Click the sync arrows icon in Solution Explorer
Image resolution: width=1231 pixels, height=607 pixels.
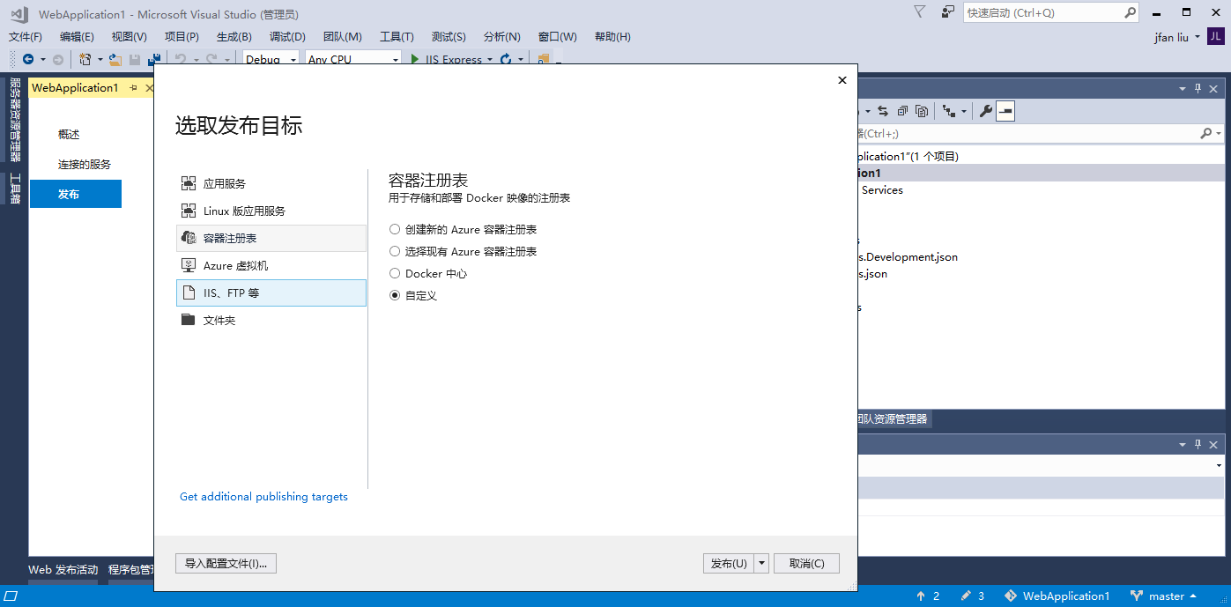point(883,111)
